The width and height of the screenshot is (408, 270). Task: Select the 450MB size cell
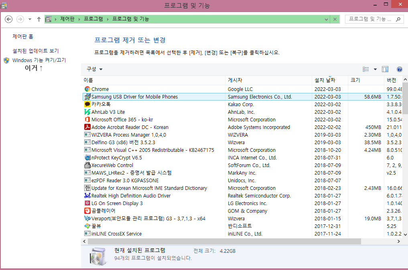(373, 127)
